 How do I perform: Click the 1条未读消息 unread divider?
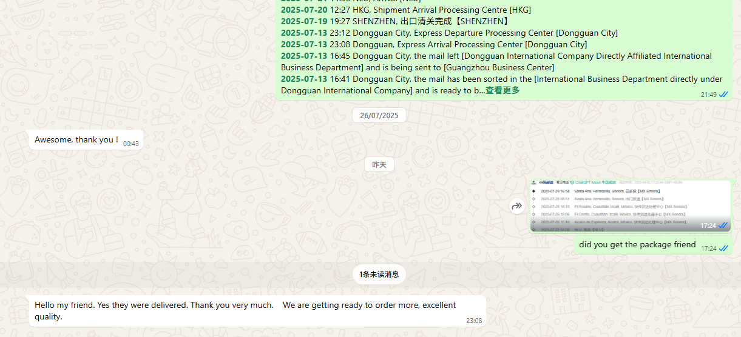coord(379,274)
